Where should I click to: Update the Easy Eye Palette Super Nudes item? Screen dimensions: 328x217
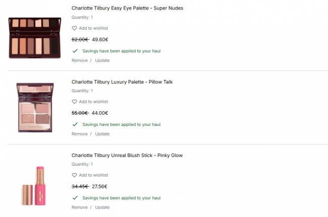[102, 60]
